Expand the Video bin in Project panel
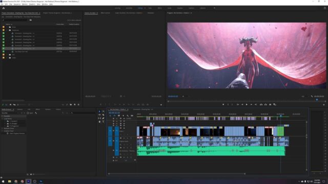This screenshot has width=328, height=184. point(7,58)
